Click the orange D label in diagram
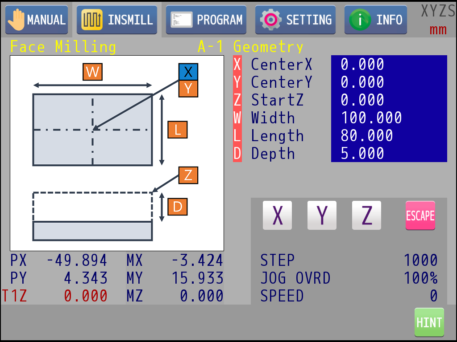The width and height of the screenshot is (457, 342). tap(178, 207)
